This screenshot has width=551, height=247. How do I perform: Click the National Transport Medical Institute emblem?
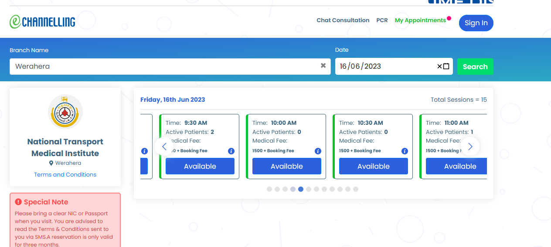click(x=65, y=112)
